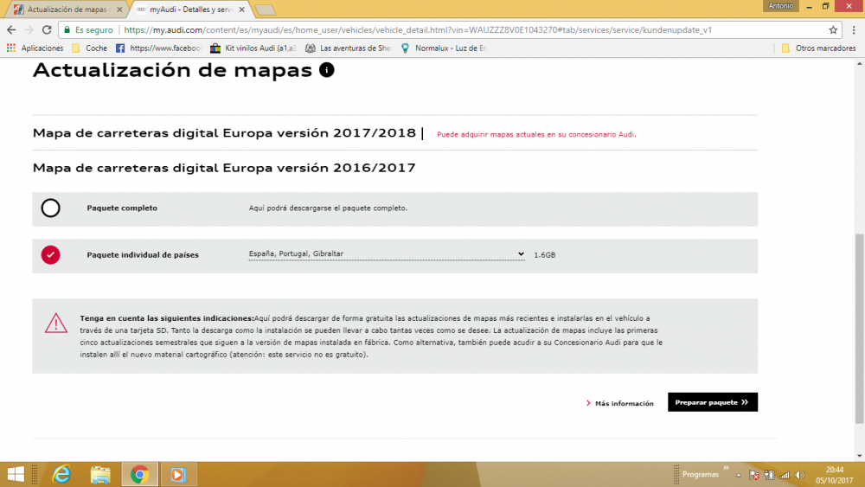
Task: Click the Programas toolbar label
Action: 701,474
